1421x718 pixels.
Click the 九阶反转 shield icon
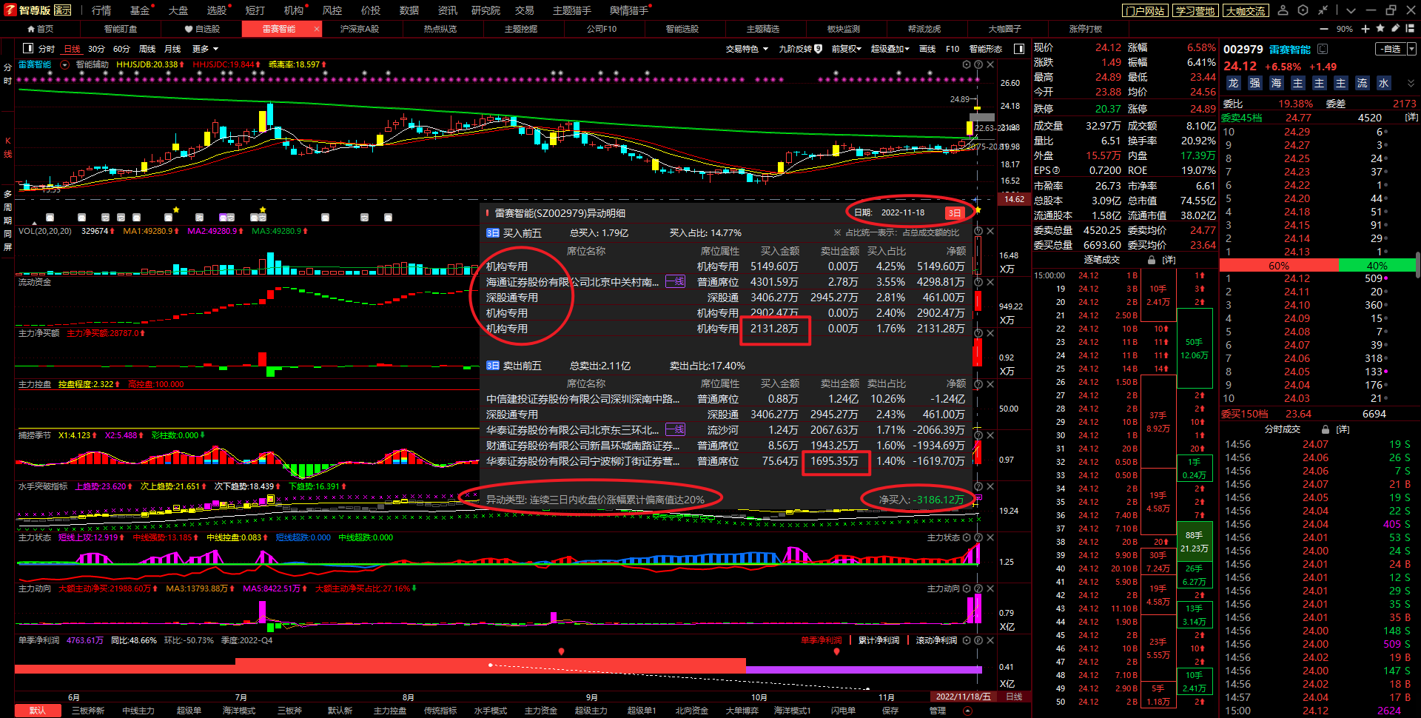(x=818, y=49)
